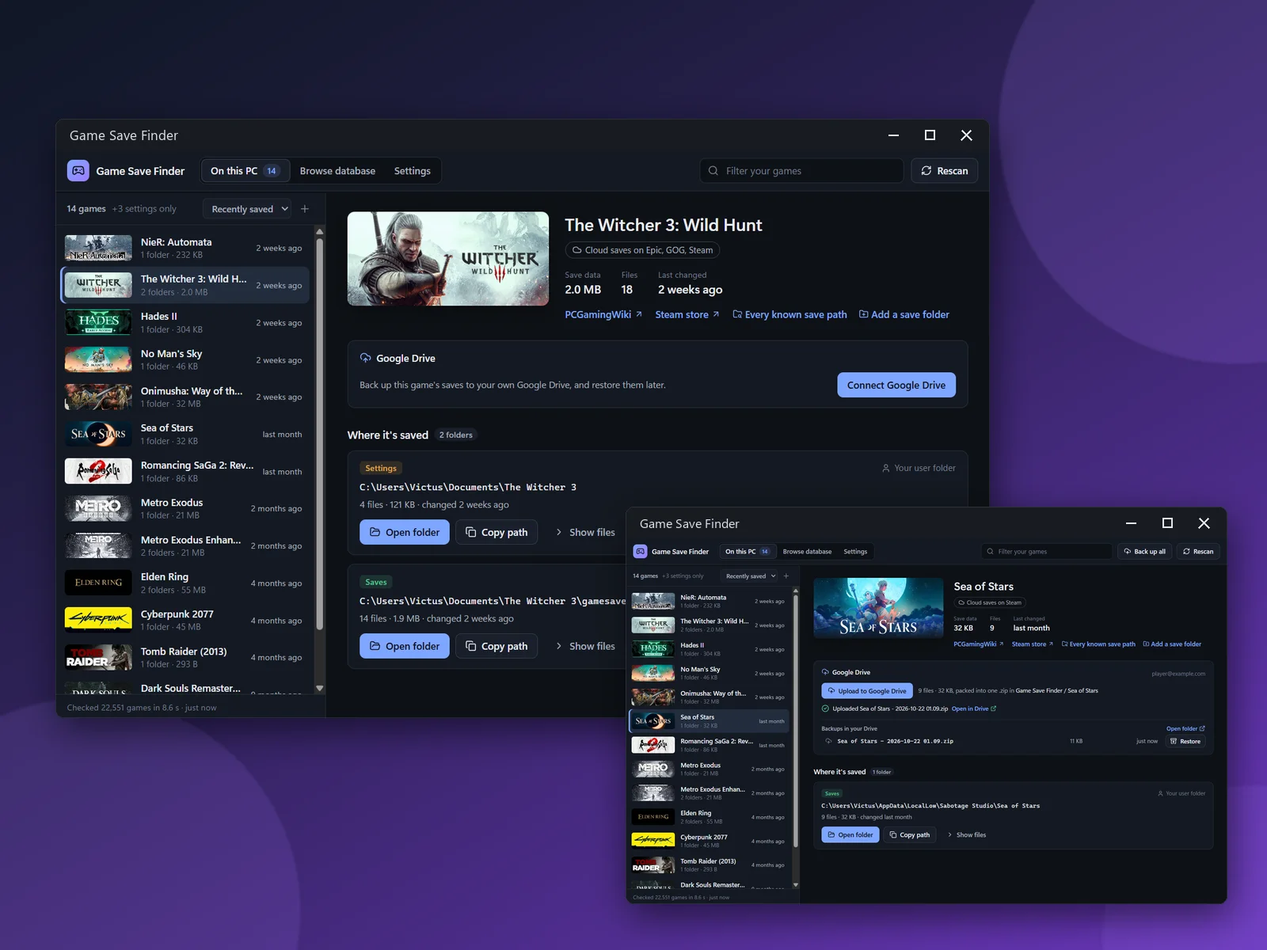
Task: Click Add a save folder, back window
Action: coord(904,314)
